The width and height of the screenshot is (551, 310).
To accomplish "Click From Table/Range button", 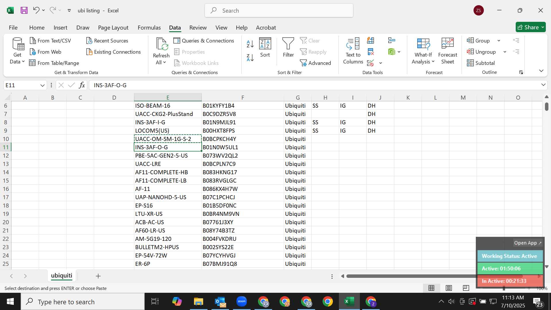I will (54, 63).
